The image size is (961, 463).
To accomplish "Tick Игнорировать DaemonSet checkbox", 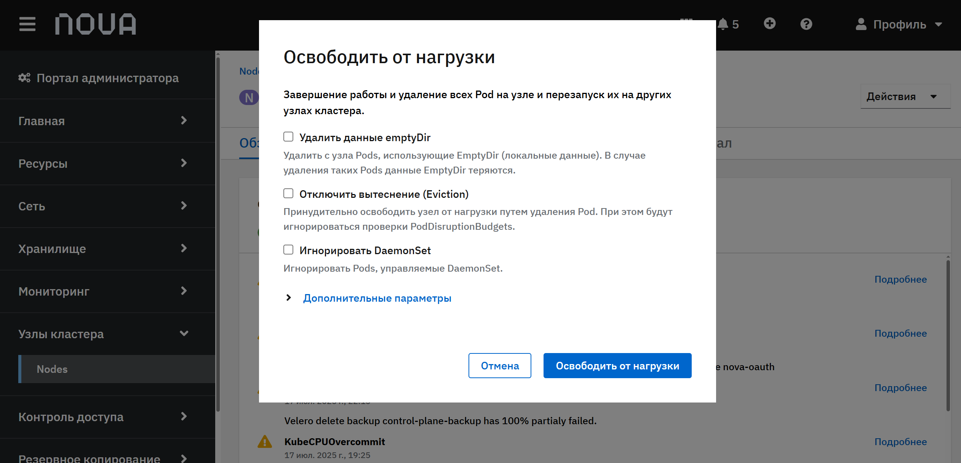I will pyautogui.click(x=288, y=250).
